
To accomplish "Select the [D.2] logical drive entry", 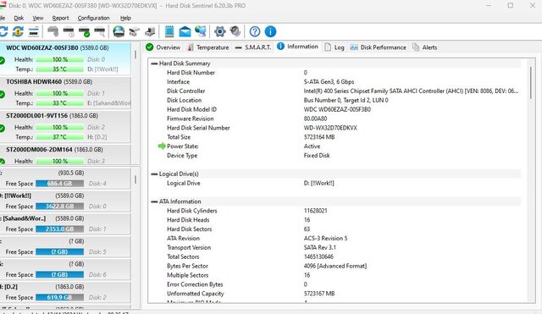I will click(x=65, y=292).
